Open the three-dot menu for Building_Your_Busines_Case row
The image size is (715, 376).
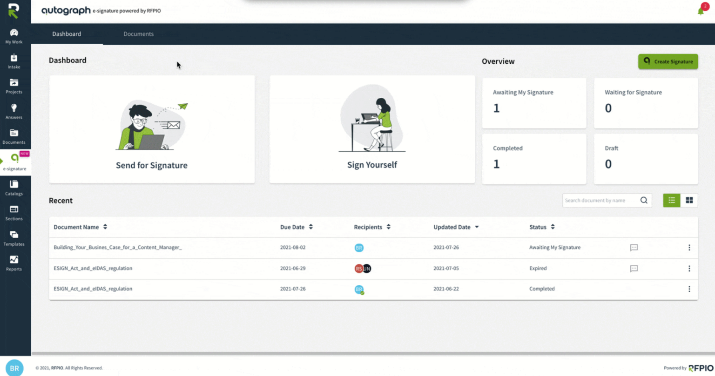[x=689, y=248]
